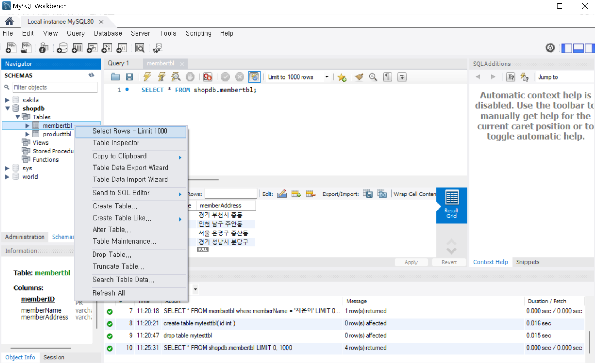
Task: Collapse the Tables folder
Action: coord(17,117)
